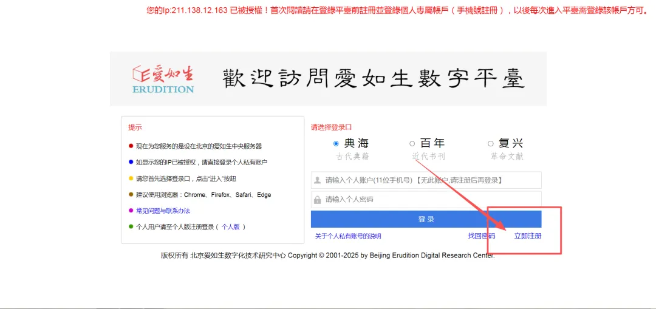Open the 立即注册 link
This screenshot has width=656, height=309.
pyautogui.click(x=528, y=236)
